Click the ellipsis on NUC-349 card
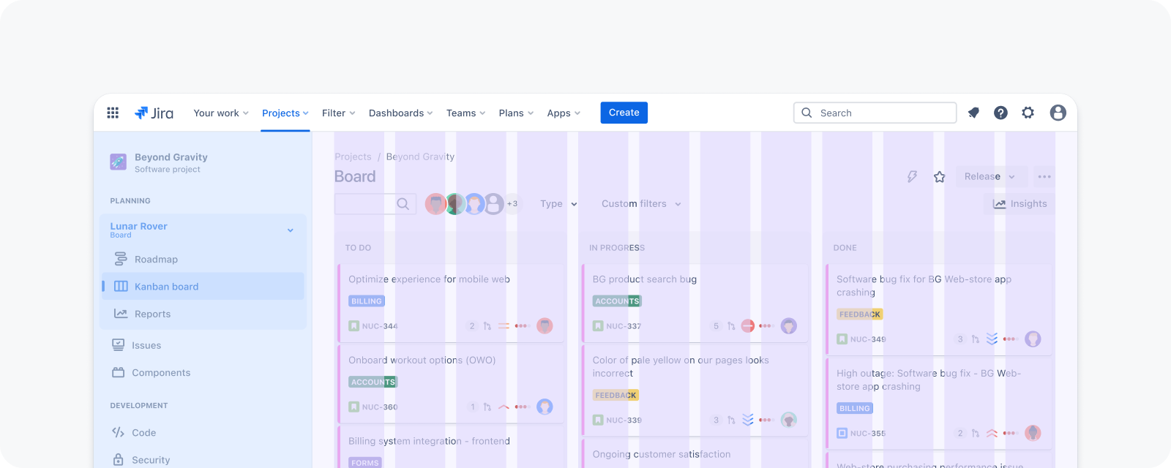 pyautogui.click(x=1010, y=339)
